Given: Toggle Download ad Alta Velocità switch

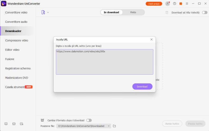Looking at the screenshot, I should pyautogui.click(x=205, y=12).
